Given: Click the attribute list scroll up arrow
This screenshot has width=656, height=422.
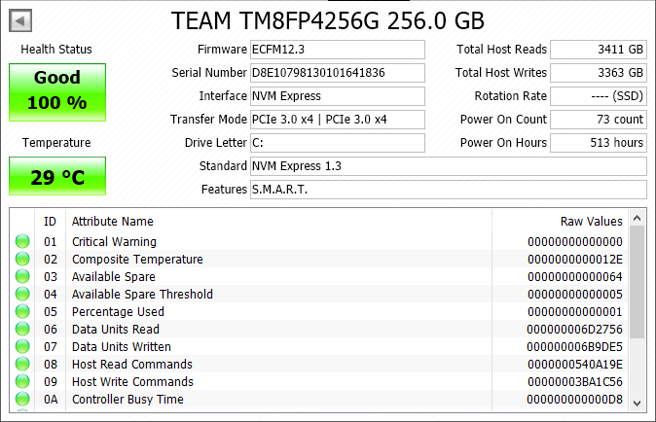Looking at the screenshot, I should [x=638, y=218].
